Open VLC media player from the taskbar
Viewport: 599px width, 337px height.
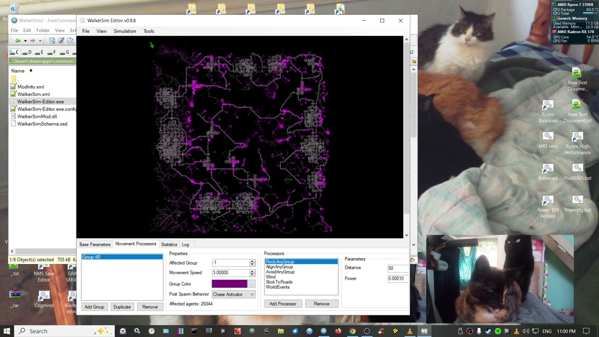[x=410, y=331]
